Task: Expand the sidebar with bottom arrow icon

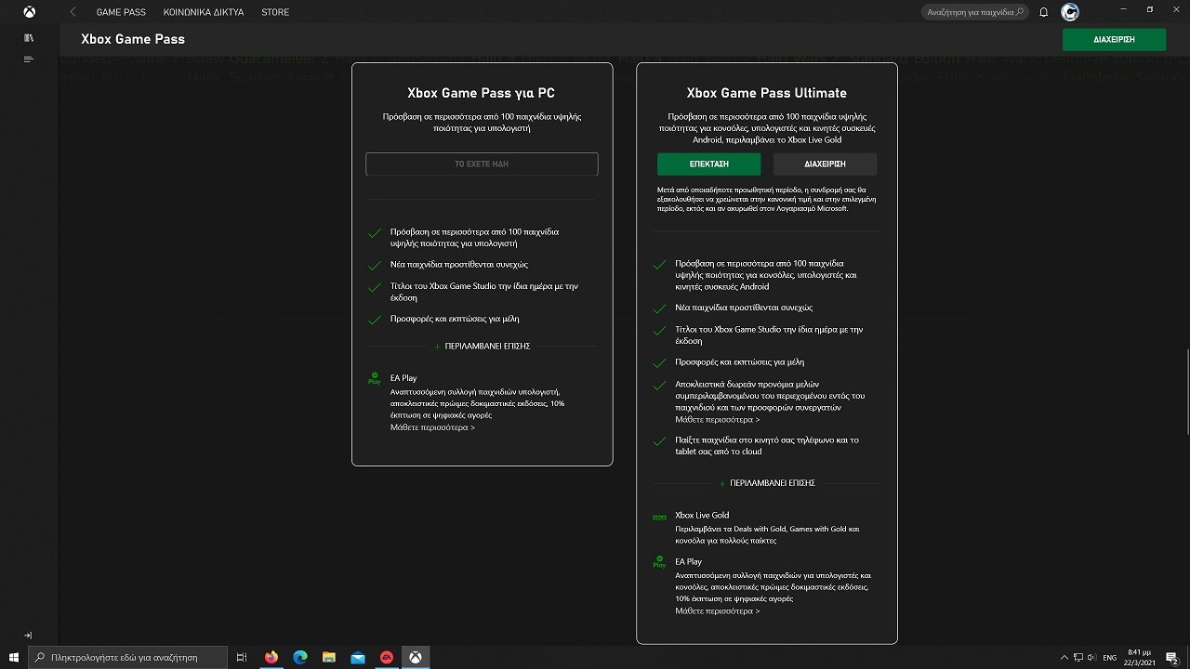Action: [x=28, y=636]
